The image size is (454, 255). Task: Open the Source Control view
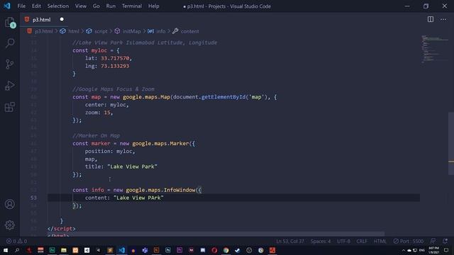click(x=10, y=64)
